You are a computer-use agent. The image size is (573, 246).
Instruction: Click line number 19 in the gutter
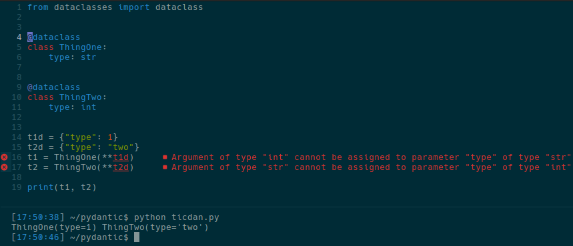(x=17, y=187)
